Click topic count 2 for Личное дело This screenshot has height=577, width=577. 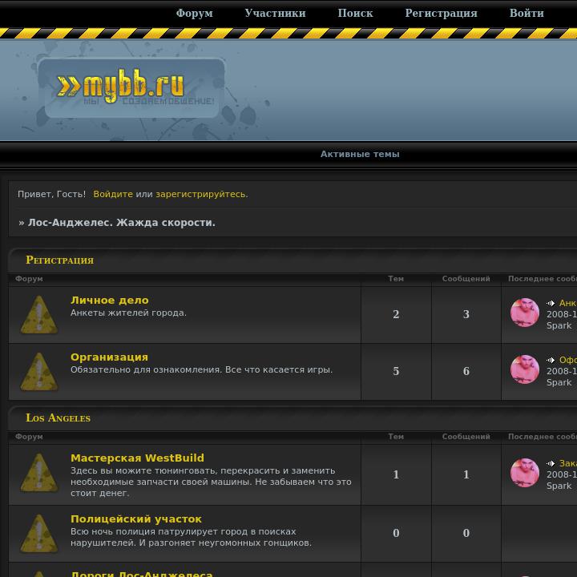pos(396,314)
